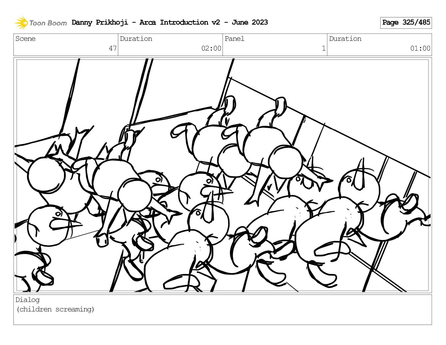Click the 'Panel' label
Screen dimensions: 446x345
tap(234, 39)
